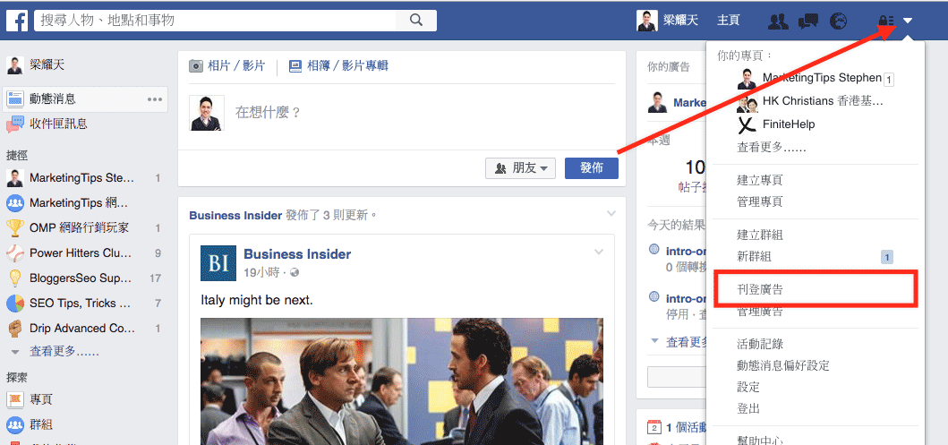Click the Business Insider BI logo
Screen dimensions: 948x445
pyautogui.click(x=218, y=263)
